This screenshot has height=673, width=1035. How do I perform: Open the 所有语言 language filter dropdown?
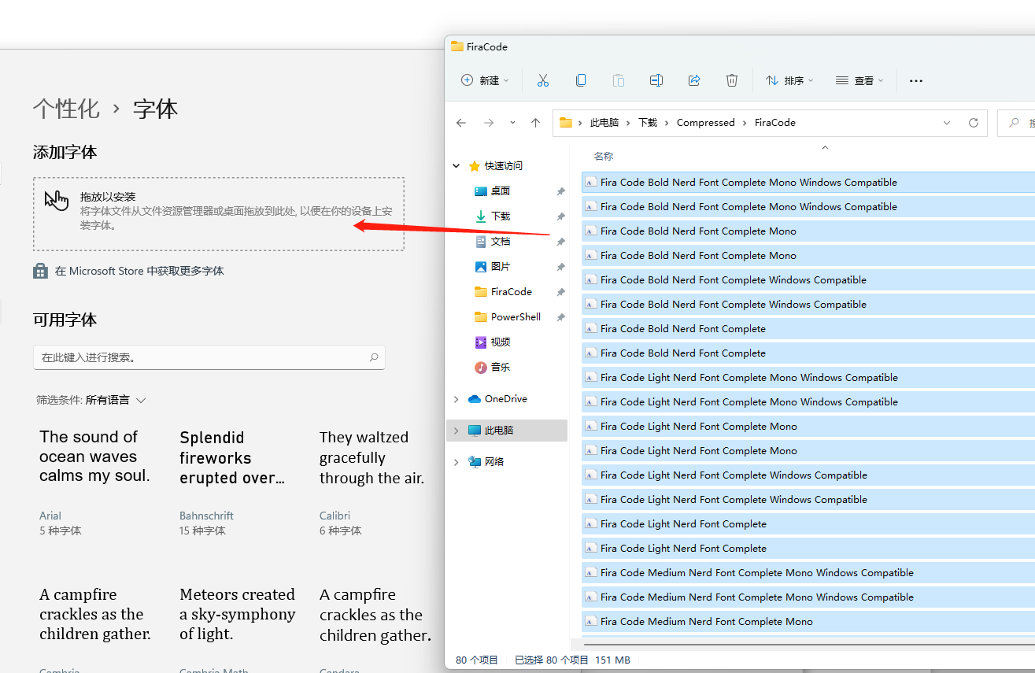point(116,400)
